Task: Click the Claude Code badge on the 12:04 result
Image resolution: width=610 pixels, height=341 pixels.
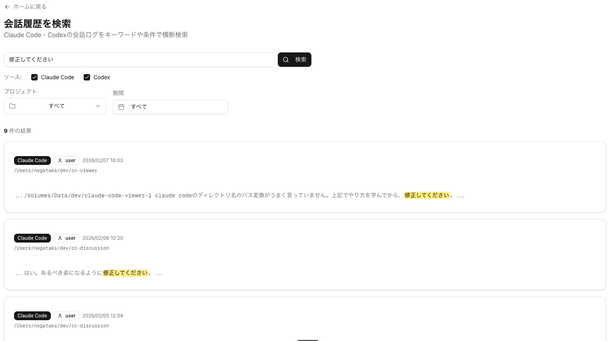Action: (32, 316)
